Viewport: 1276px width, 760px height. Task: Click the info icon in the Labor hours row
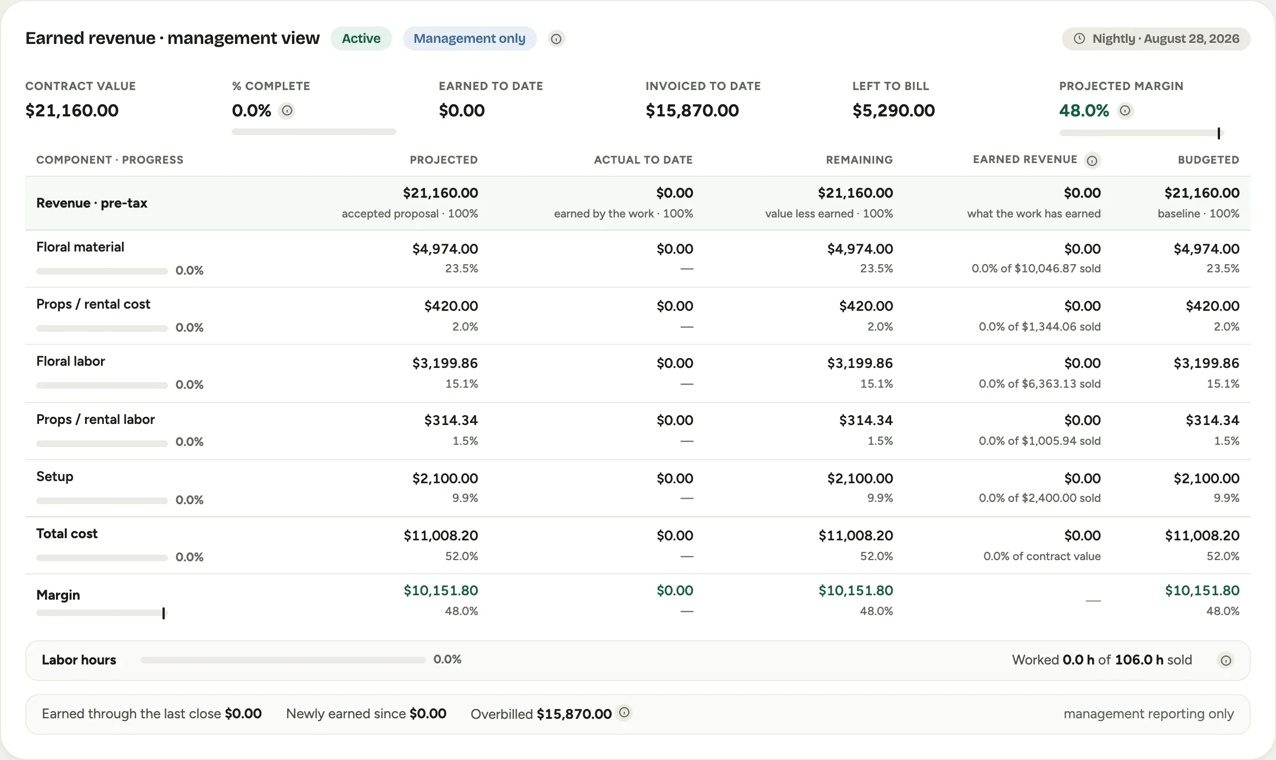(x=1225, y=661)
